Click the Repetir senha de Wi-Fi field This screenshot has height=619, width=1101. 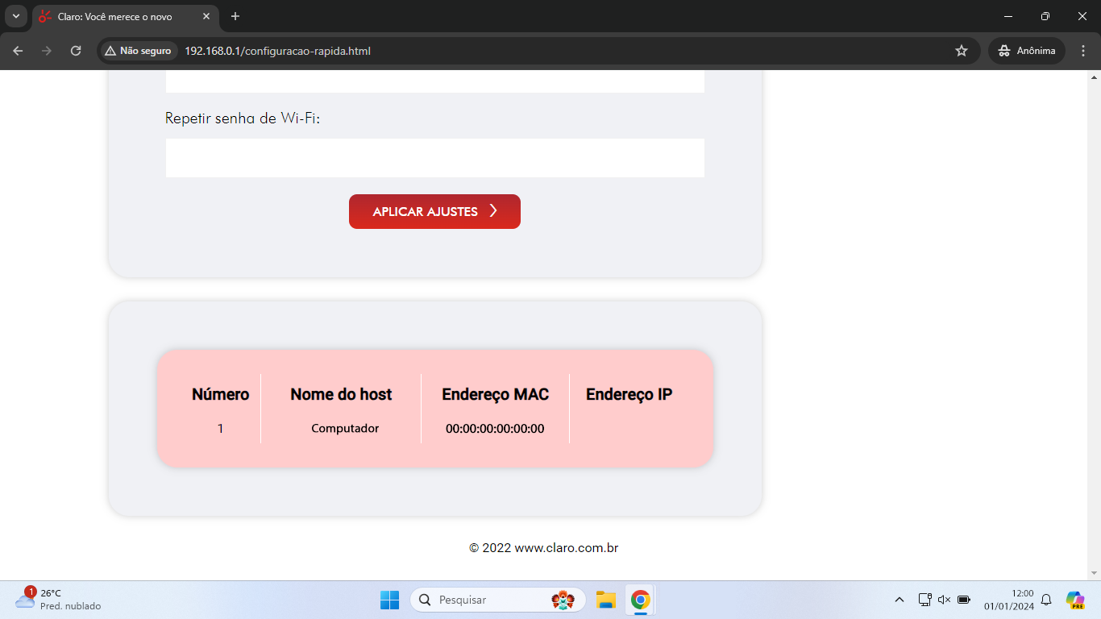click(x=435, y=158)
